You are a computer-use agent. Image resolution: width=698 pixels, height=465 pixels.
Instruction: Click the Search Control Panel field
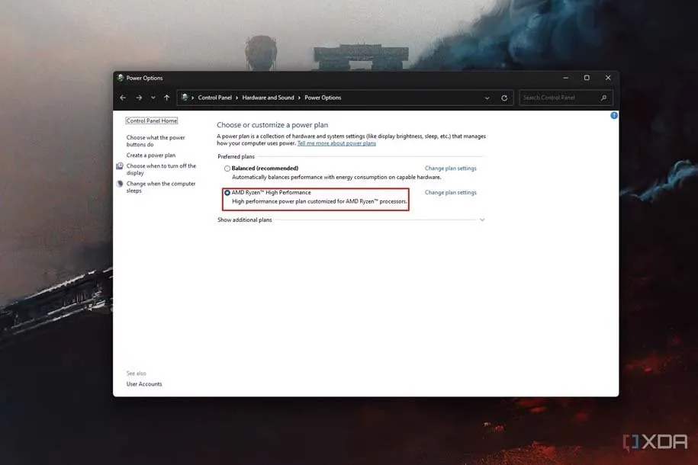[559, 98]
